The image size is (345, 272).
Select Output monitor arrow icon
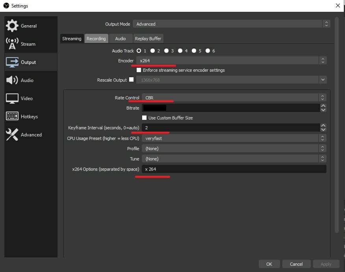coord(12,62)
